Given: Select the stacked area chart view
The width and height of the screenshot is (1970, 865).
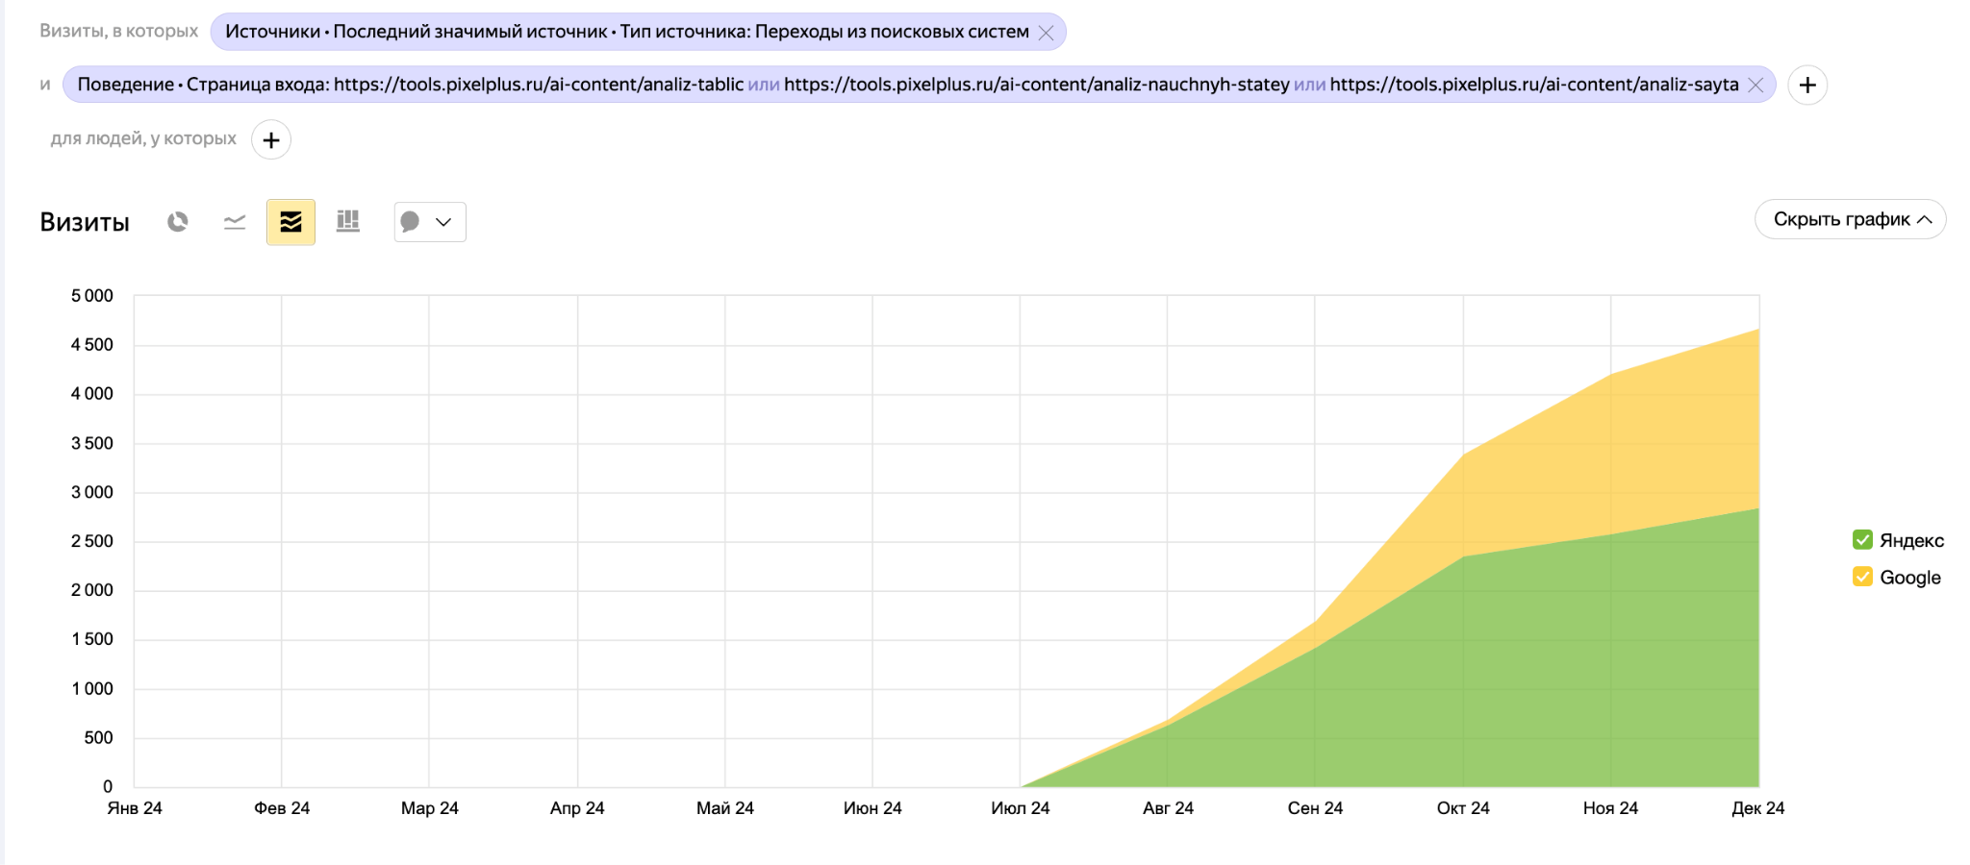Looking at the screenshot, I should click(290, 222).
